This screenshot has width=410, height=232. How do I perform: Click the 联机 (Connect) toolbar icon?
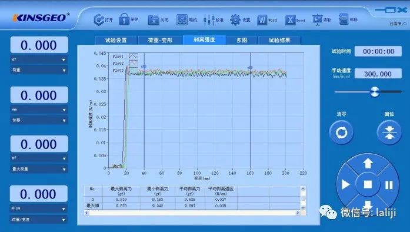coord(182,20)
